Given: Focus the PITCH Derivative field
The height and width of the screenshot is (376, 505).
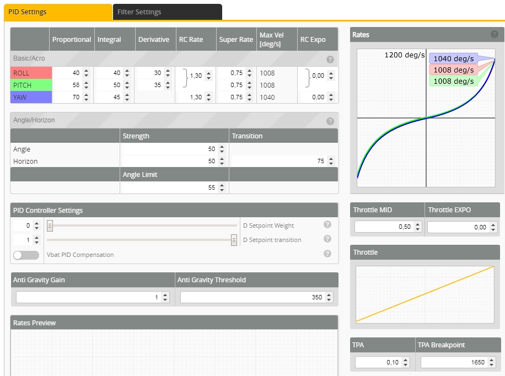Looking at the screenshot, I should click(154, 85).
